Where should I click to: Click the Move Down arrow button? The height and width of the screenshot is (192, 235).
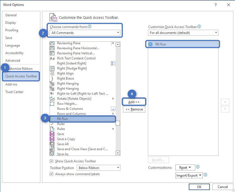coord(225,109)
